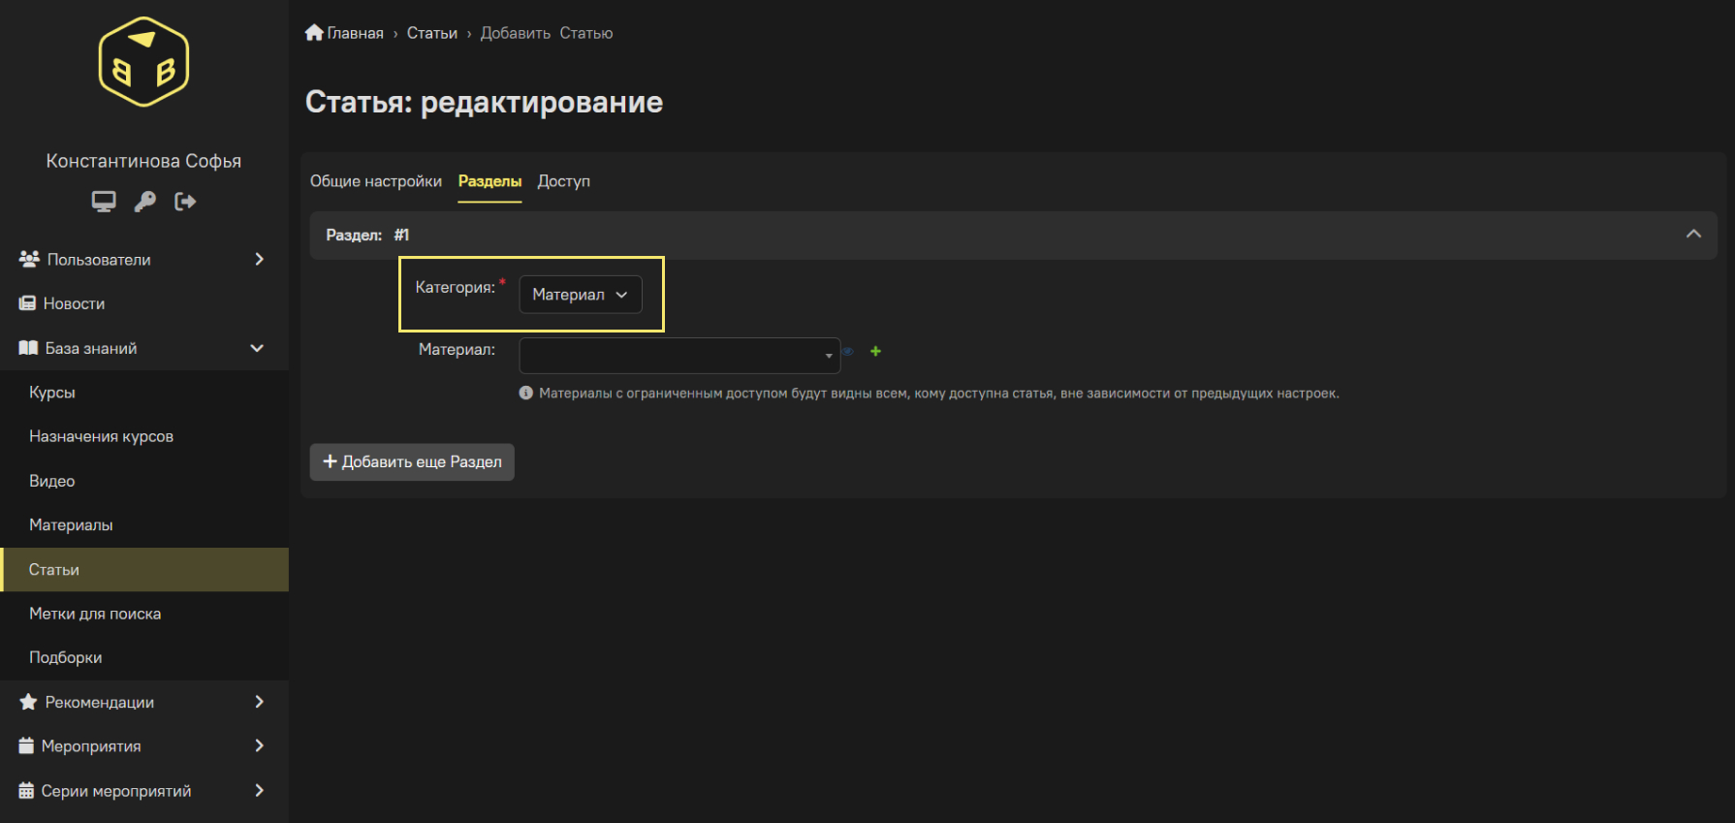The image size is (1735, 823).
Task: Click the yellow cube logo
Action: tap(143, 62)
